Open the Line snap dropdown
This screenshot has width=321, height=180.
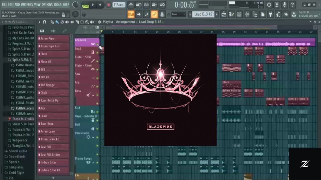[179, 14]
